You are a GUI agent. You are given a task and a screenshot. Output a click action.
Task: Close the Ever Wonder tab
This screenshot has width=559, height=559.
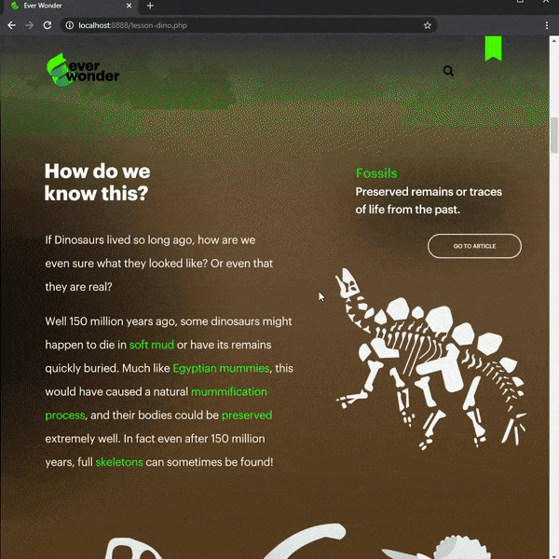pyautogui.click(x=130, y=6)
